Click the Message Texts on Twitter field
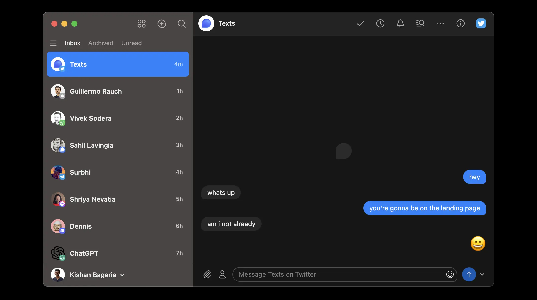The image size is (537, 300). (x=338, y=274)
